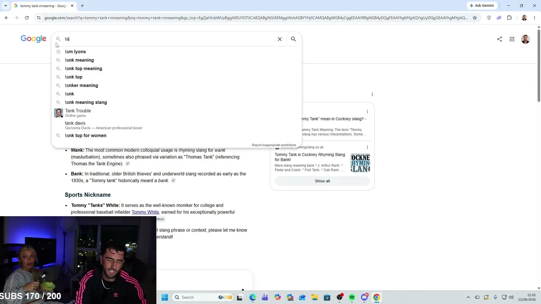Go back to the previous page
Screen dimensions: 541x304
pos(6,18)
